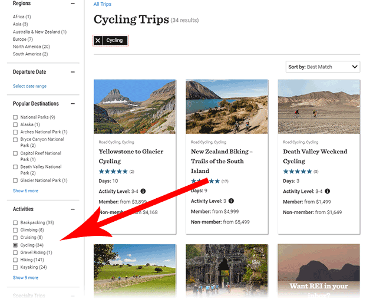Collapse the Regions filter section

point(73,4)
